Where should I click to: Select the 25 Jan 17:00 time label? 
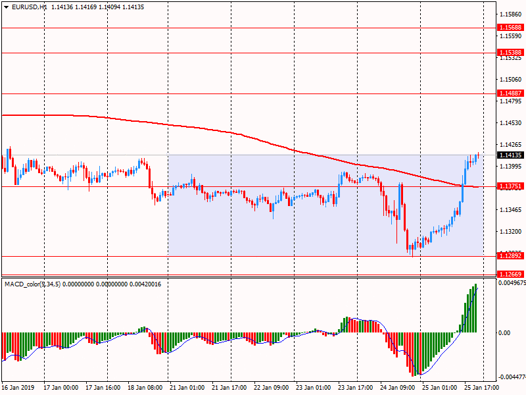(481, 387)
